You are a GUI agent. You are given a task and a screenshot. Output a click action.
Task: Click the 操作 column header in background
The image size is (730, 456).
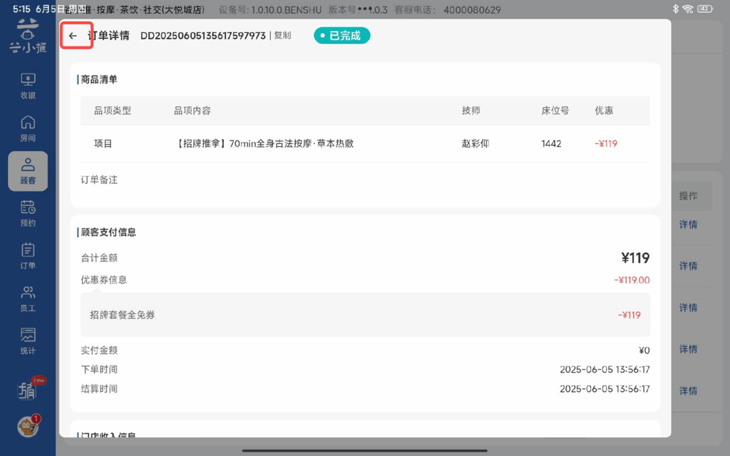click(688, 196)
